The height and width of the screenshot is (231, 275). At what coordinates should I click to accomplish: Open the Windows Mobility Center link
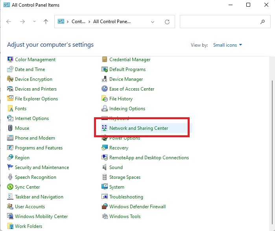pyautogui.click(x=41, y=216)
